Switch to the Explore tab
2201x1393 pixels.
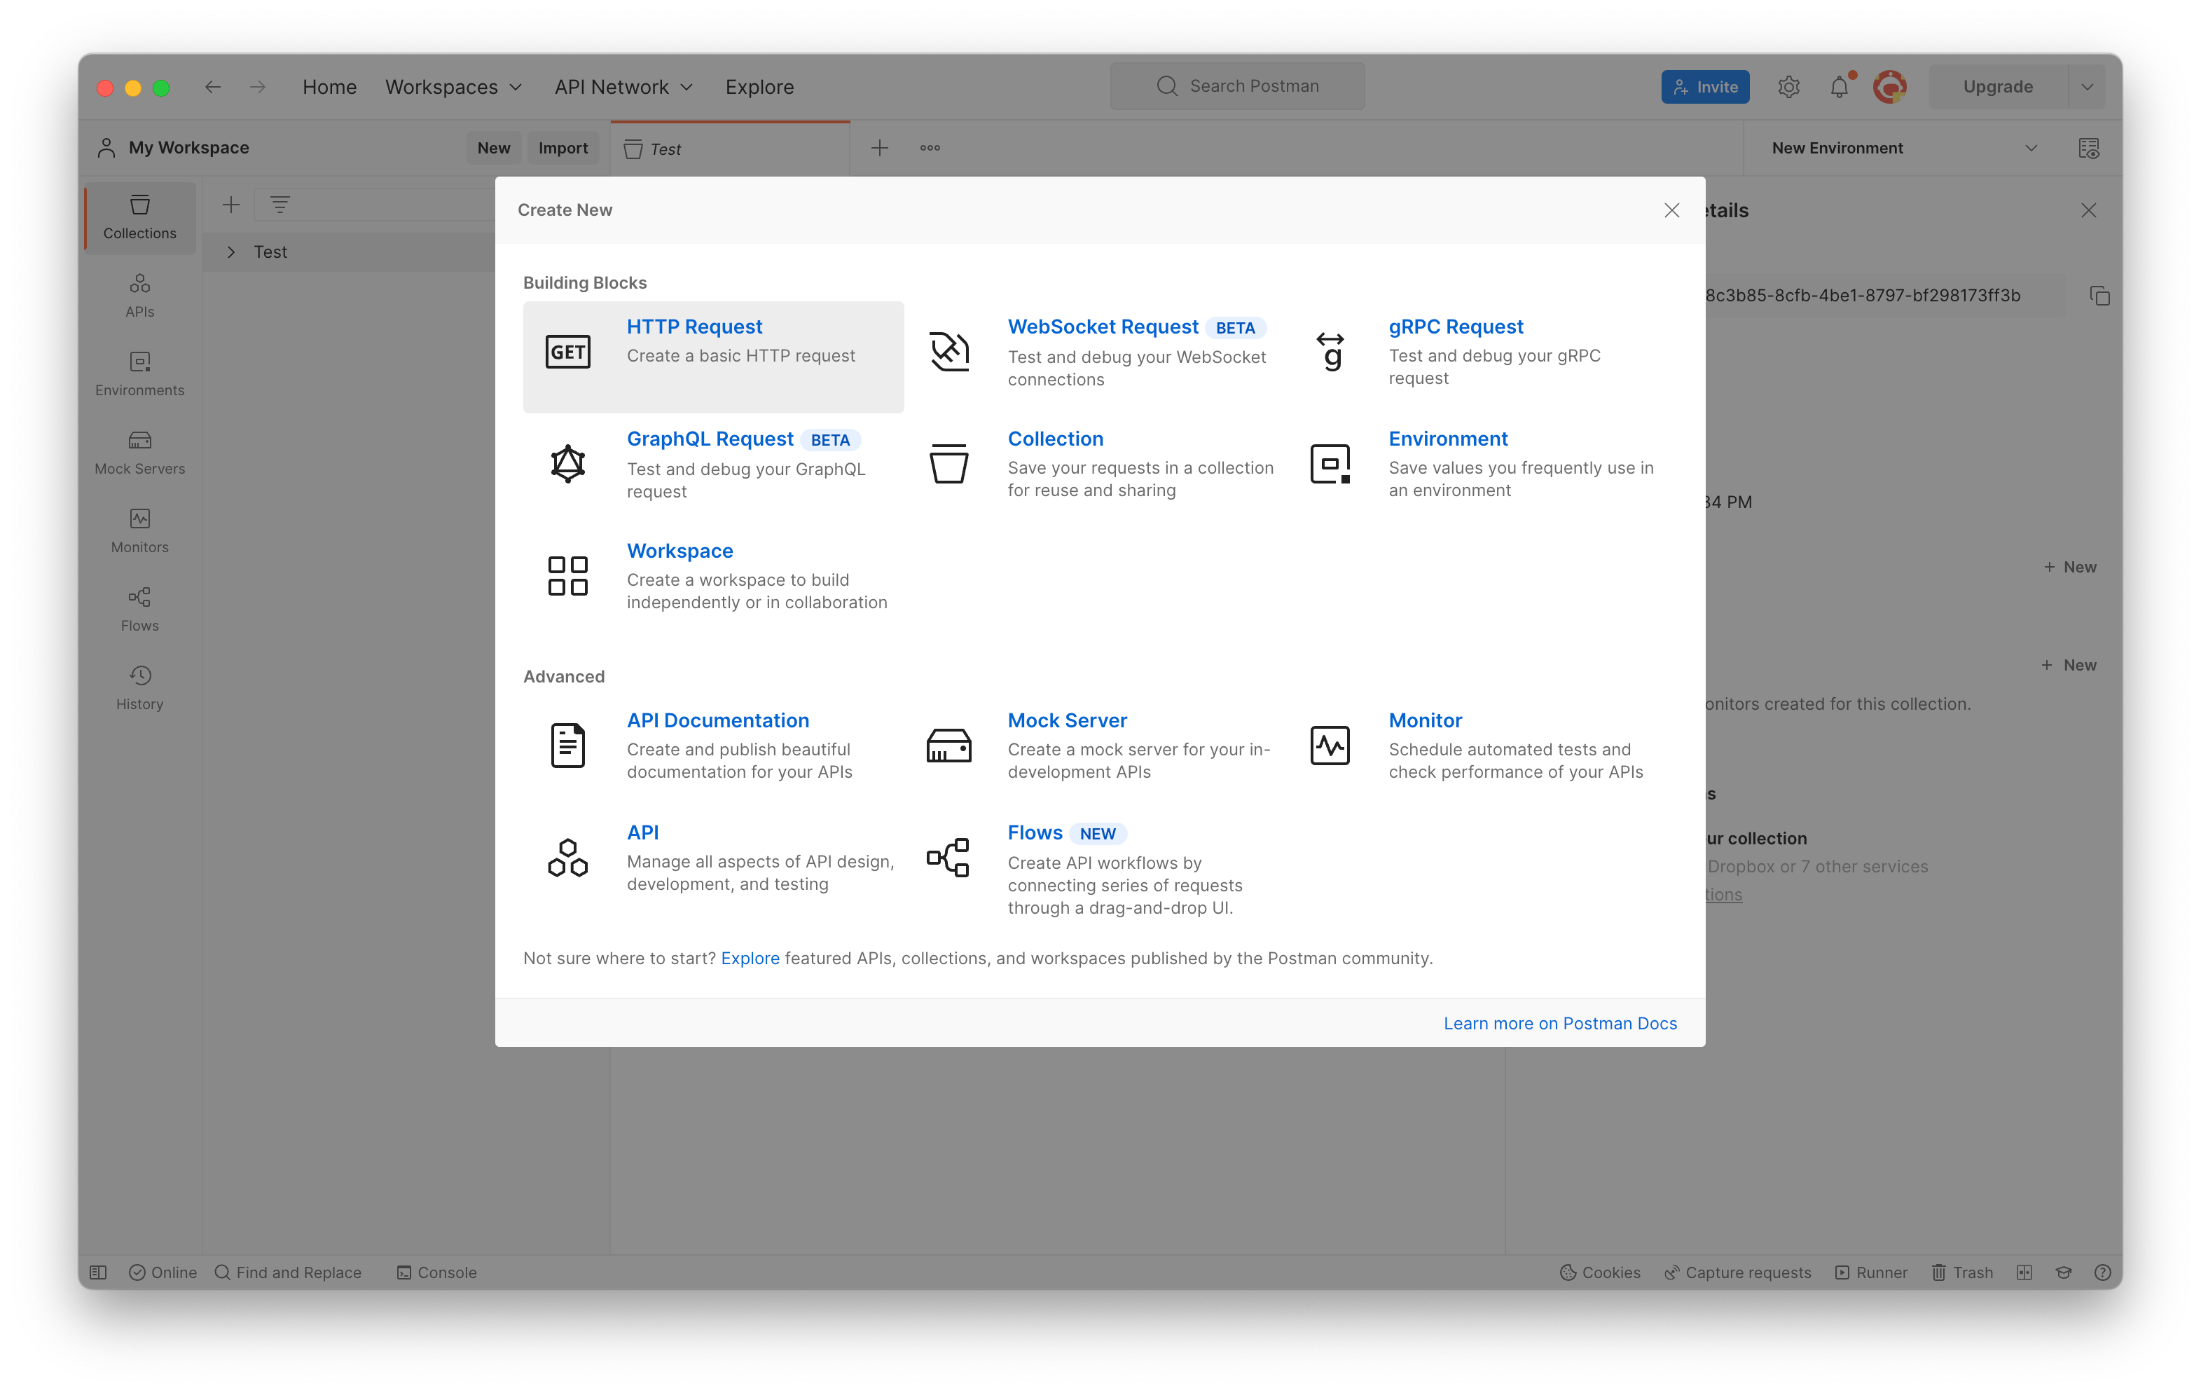(x=759, y=87)
